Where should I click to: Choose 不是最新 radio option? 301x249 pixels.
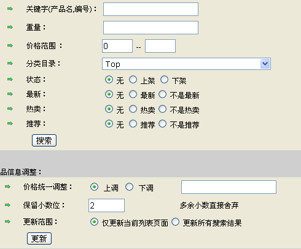click(162, 94)
